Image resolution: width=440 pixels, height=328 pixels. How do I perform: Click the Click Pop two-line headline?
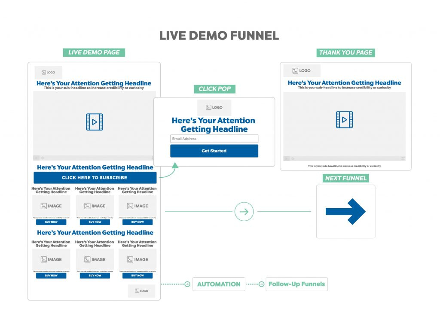(214, 125)
